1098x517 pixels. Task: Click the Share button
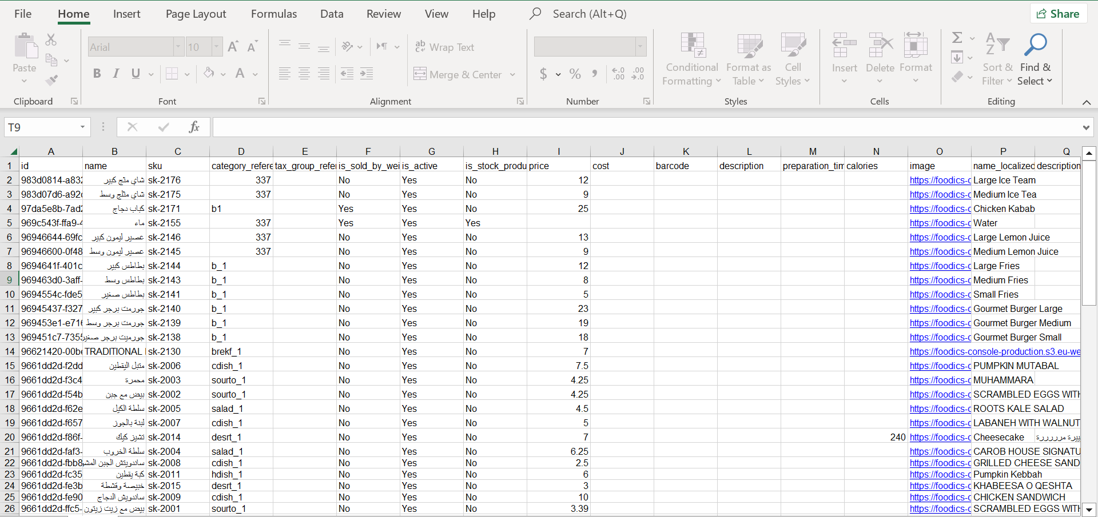coord(1058,14)
